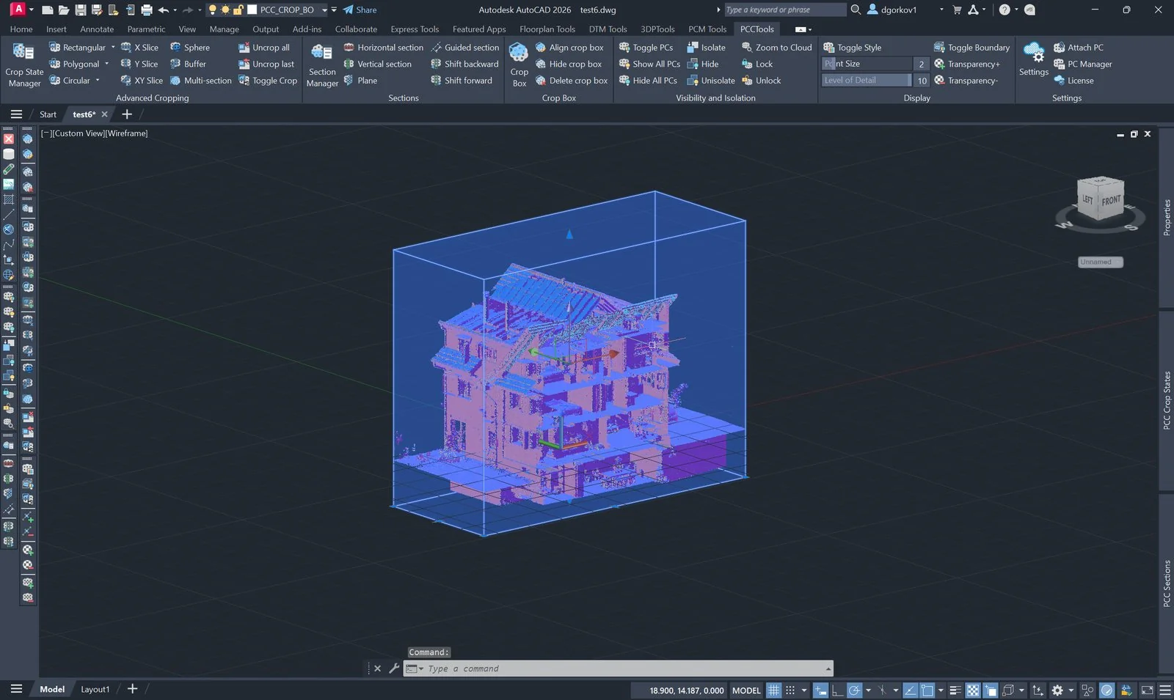
Task: Delete the crop box
Action: [x=572, y=81]
